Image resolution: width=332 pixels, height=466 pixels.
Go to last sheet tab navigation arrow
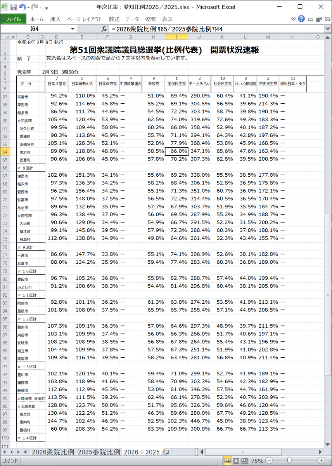tap(25, 452)
